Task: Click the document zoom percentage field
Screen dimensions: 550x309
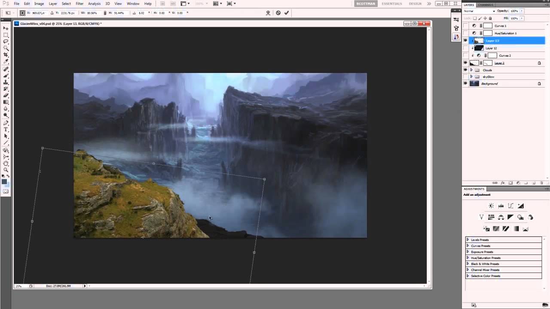Action: coord(19,286)
